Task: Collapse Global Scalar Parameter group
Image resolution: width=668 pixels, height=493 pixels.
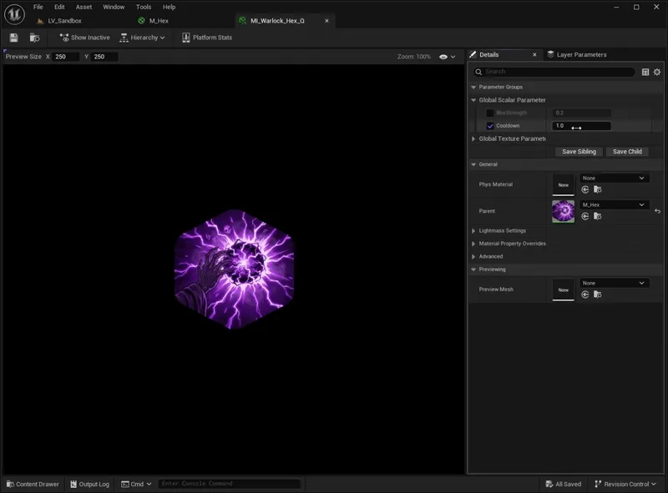Action: (x=473, y=100)
